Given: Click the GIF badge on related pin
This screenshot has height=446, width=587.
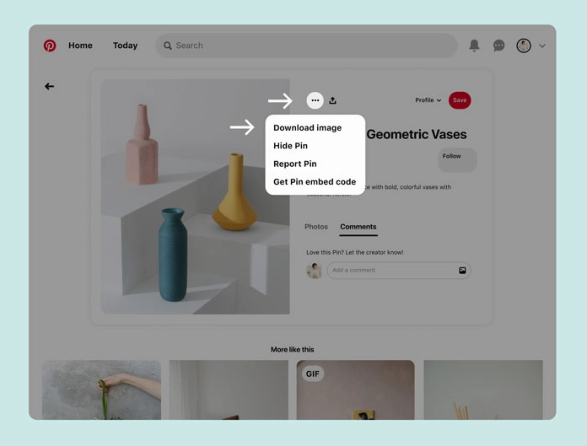Looking at the screenshot, I should [313, 373].
